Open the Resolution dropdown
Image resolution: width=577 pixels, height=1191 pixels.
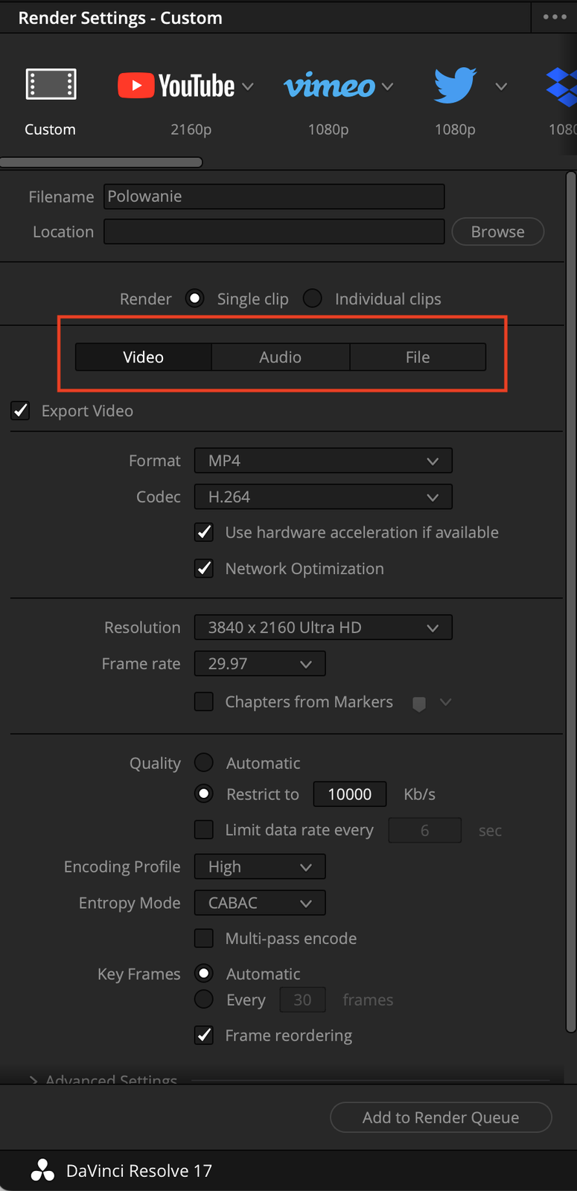(x=322, y=627)
